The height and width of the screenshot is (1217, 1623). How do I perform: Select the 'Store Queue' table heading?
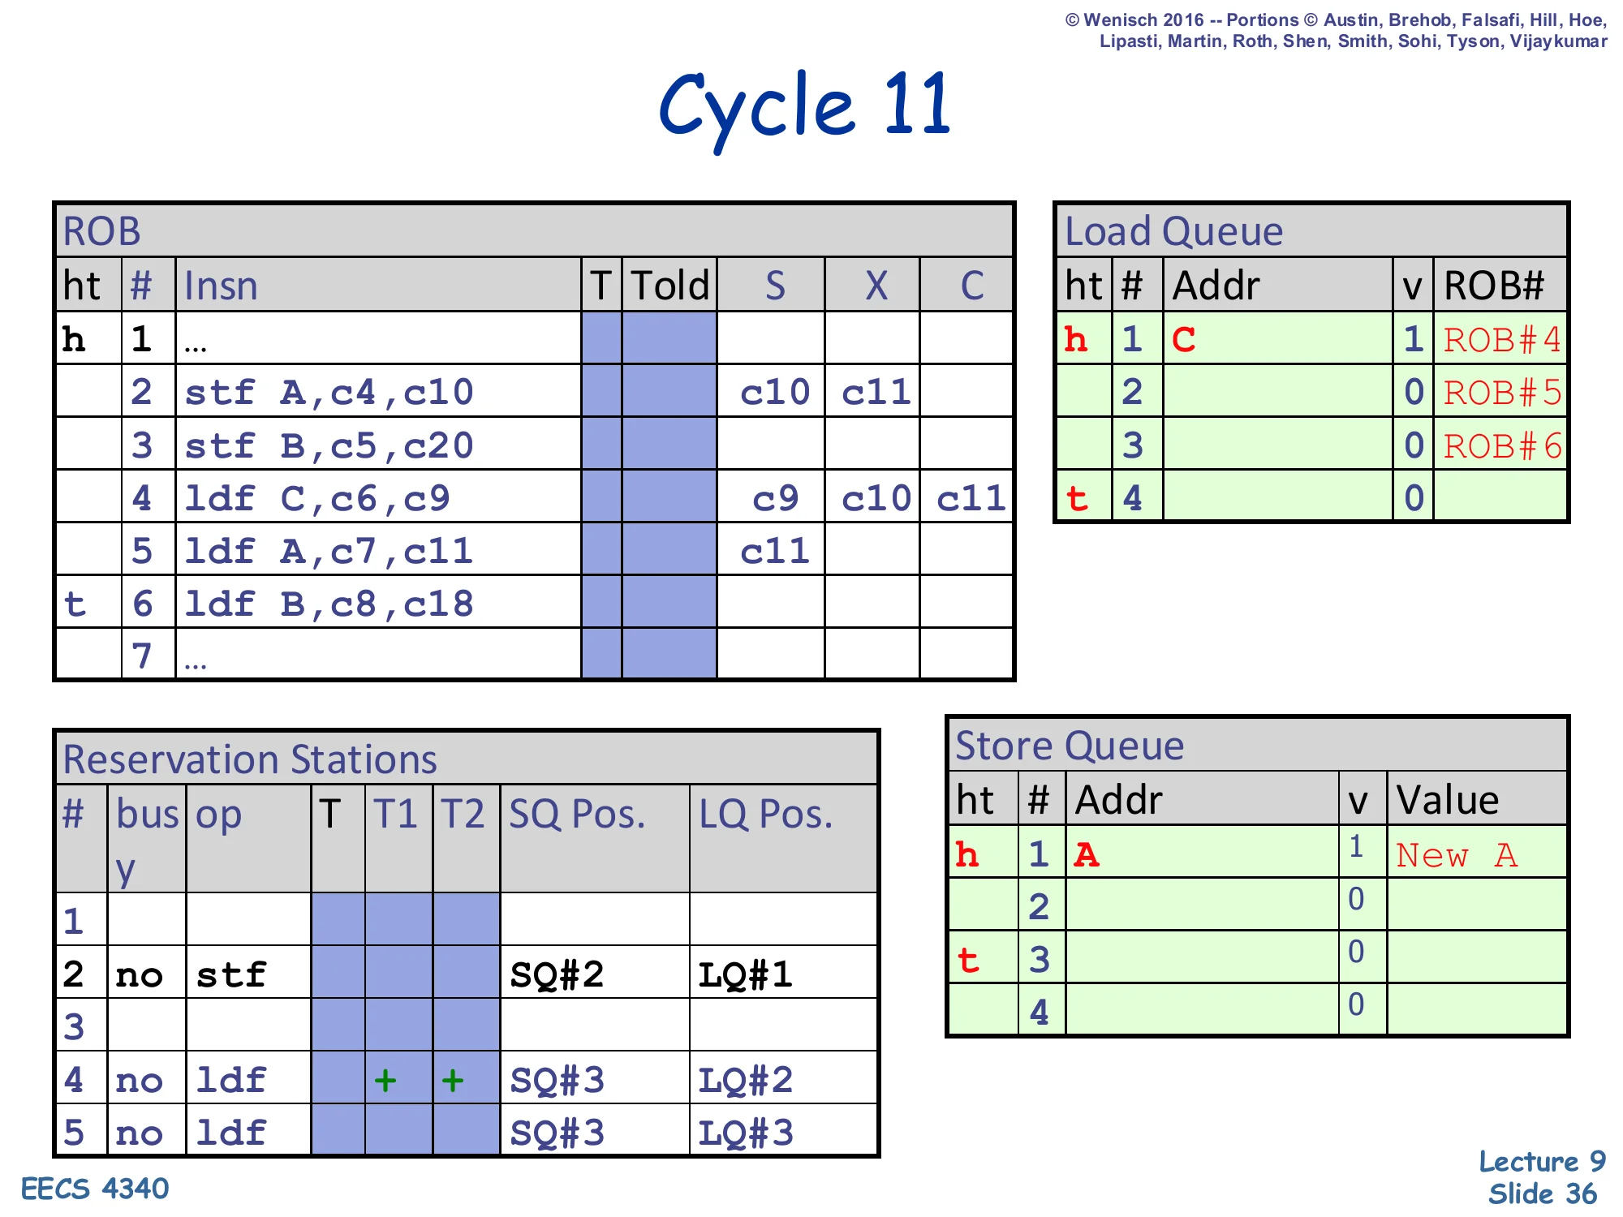click(x=1070, y=746)
